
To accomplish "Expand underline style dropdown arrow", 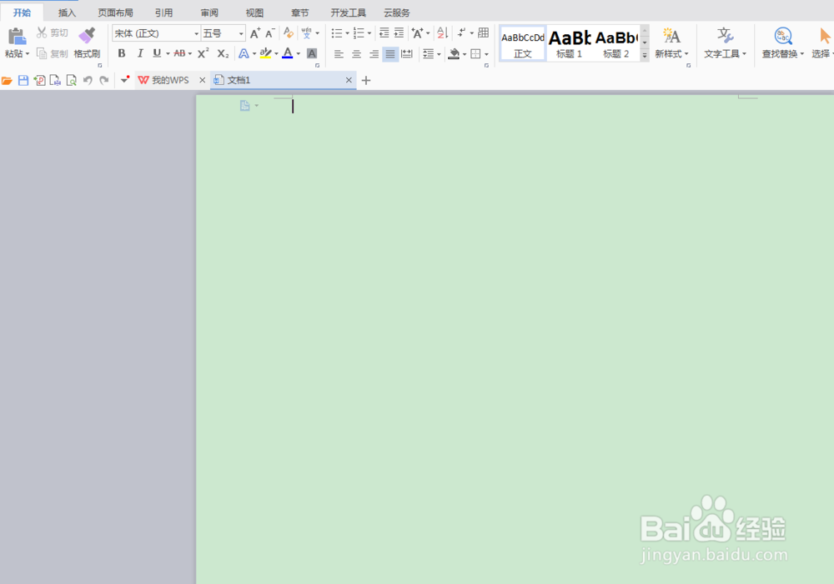I will coord(168,53).
